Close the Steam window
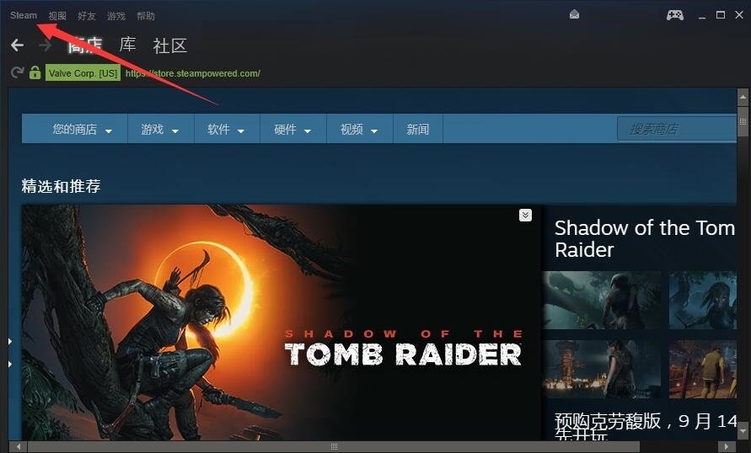 739,15
